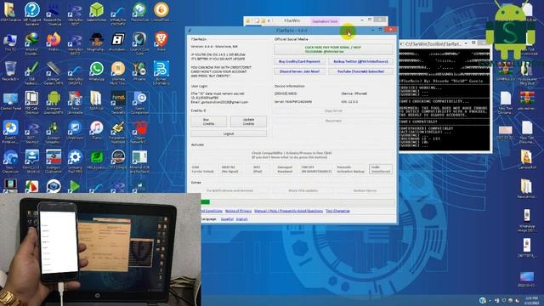Image resolution: width=544 pixels, height=306 pixels.
Task: Click the Restore Device button
Action: click(x=365, y=190)
